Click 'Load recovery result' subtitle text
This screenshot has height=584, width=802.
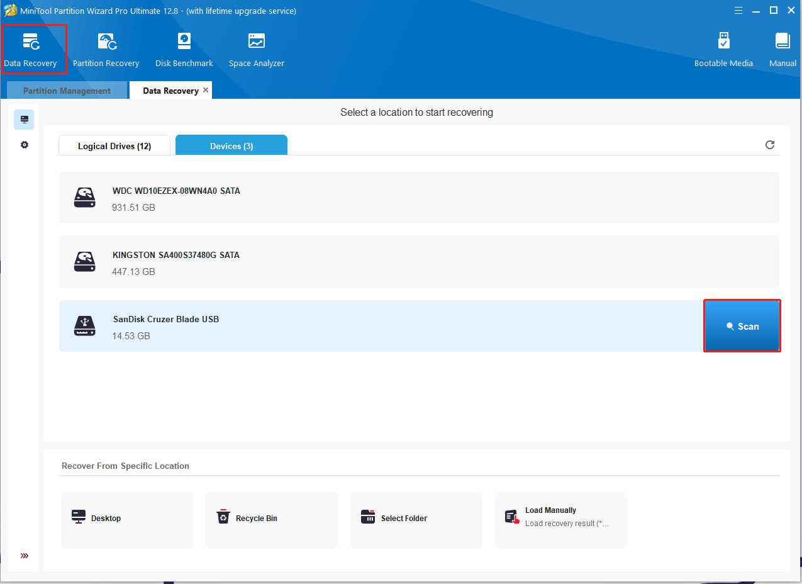click(x=567, y=524)
